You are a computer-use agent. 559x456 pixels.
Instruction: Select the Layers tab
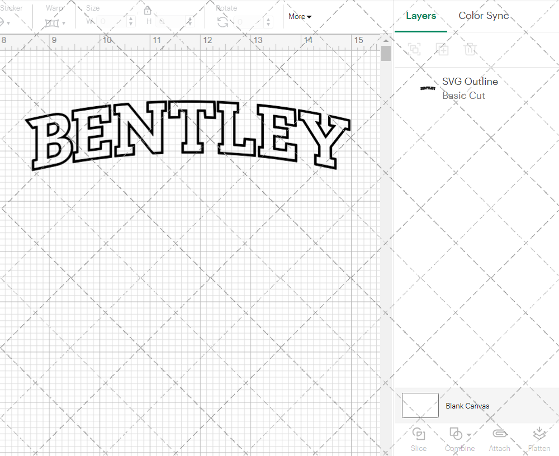[421, 16]
